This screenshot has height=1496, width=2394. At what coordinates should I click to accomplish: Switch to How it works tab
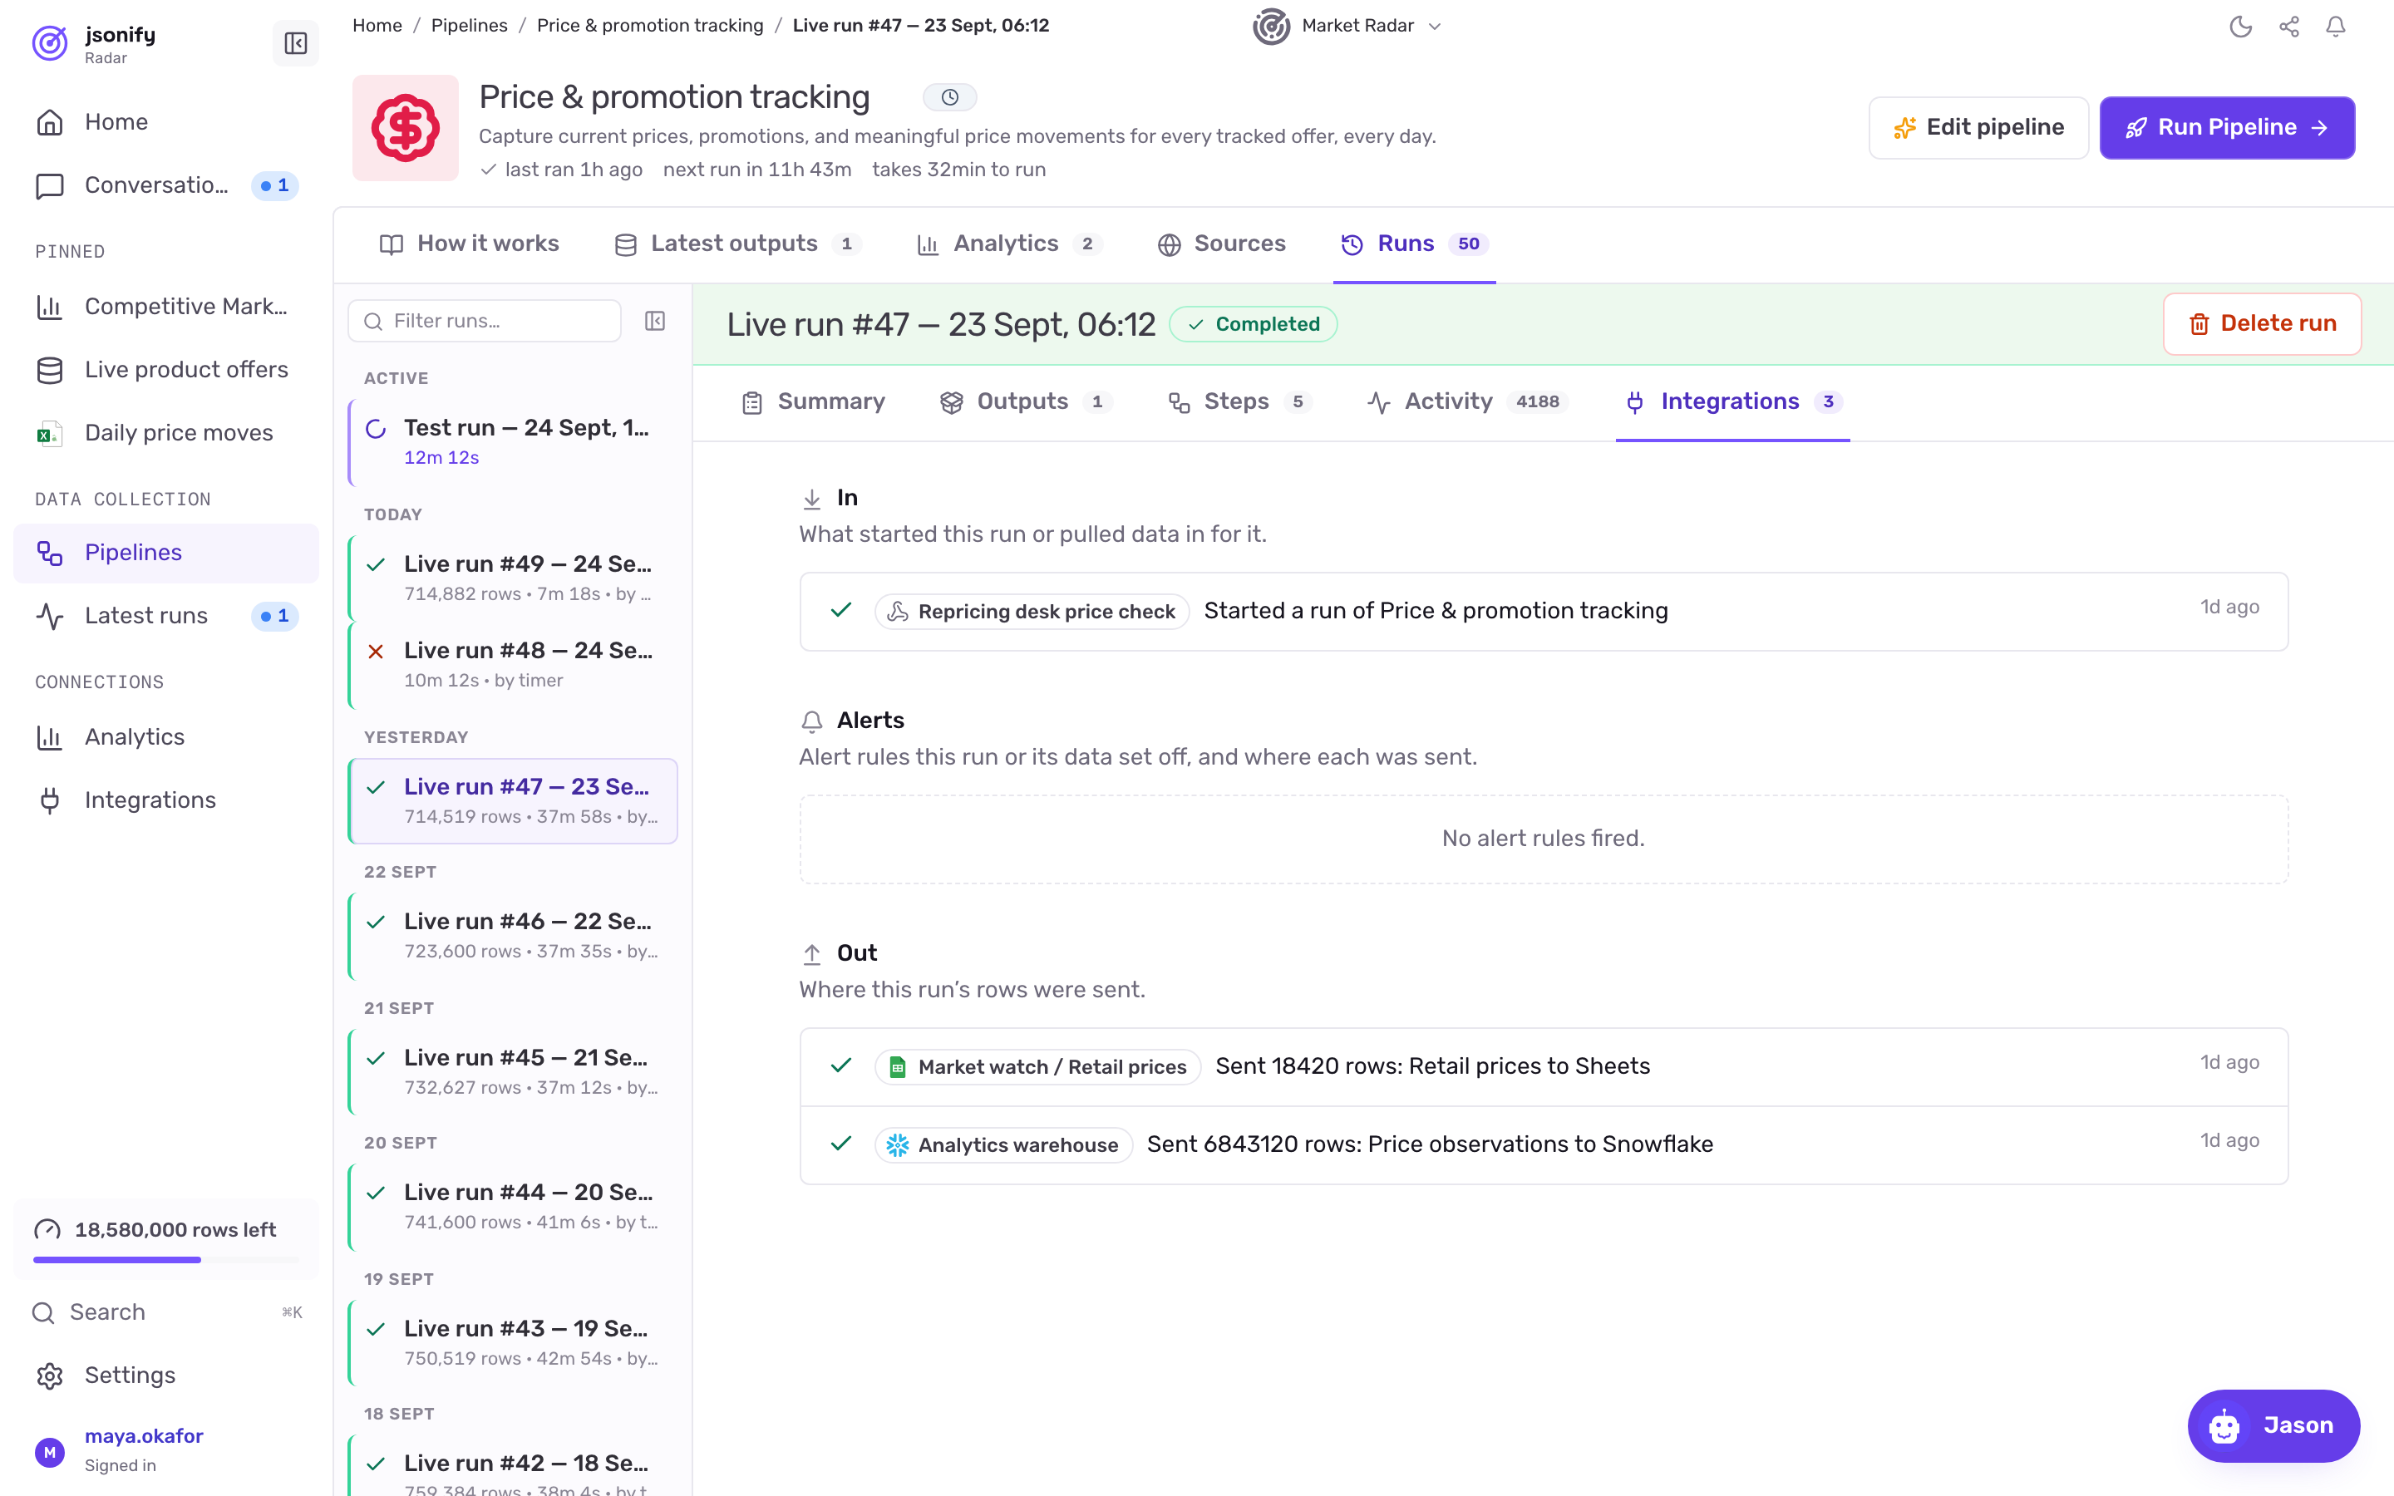click(470, 244)
